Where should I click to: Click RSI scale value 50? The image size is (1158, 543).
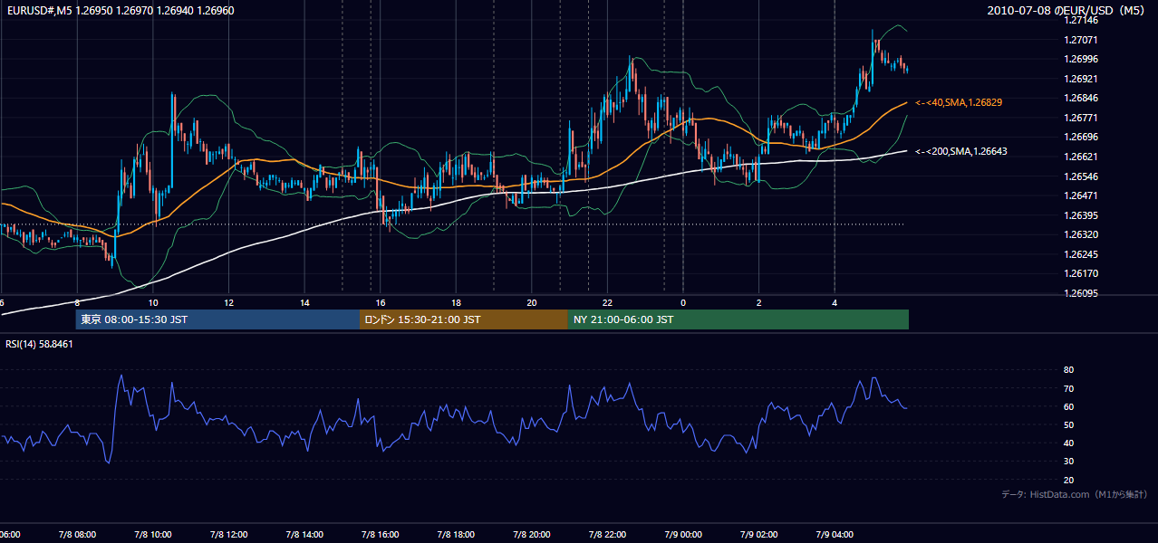[1068, 425]
